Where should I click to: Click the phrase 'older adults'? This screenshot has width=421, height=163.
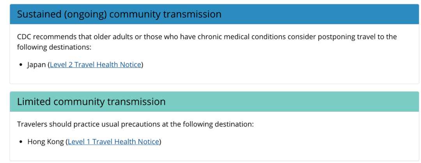coord(106,37)
